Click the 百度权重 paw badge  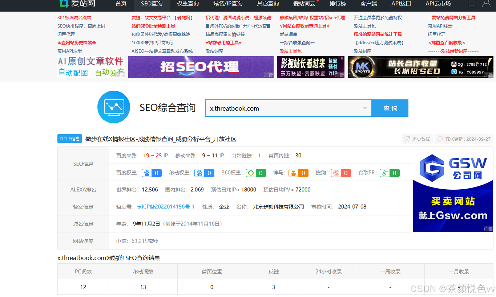pyautogui.click(x=152, y=173)
